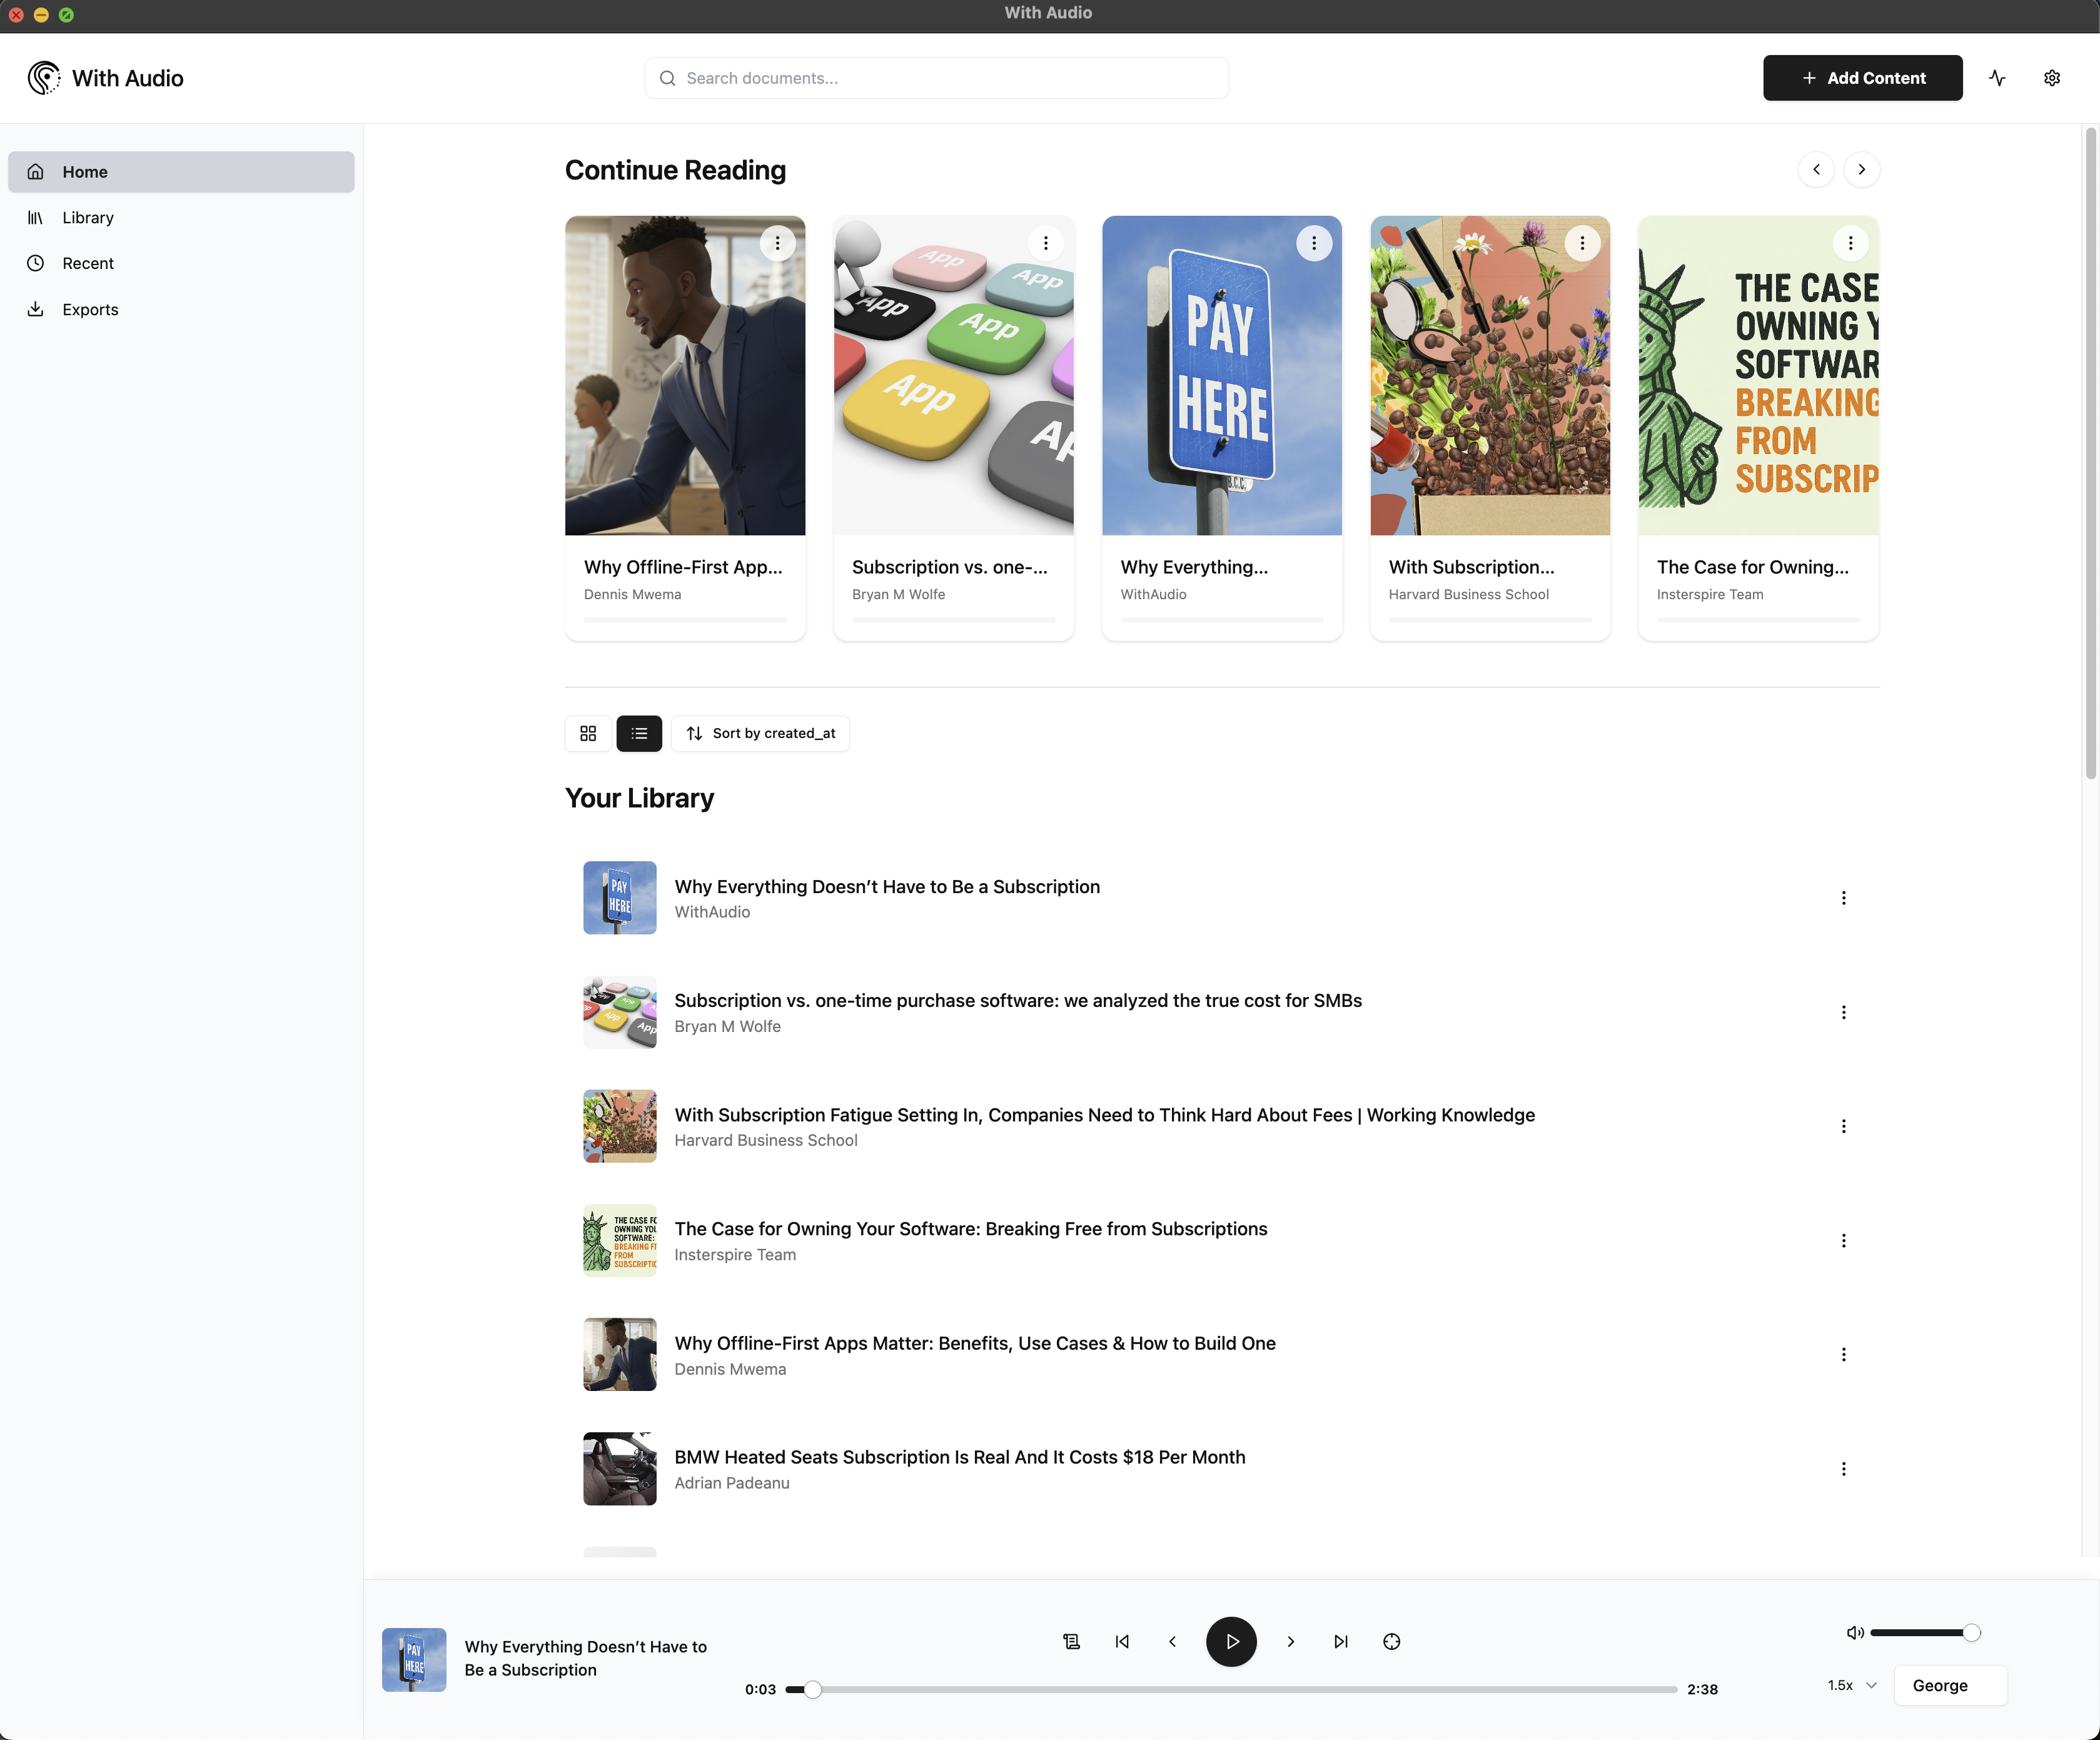
Task: Skip to the next track
Action: pyautogui.click(x=1341, y=1641)
